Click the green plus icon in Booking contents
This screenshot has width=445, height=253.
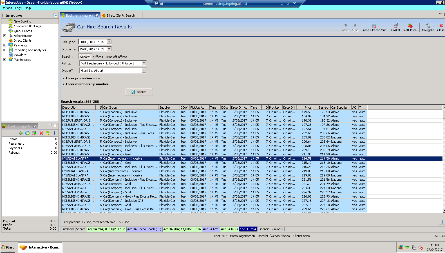21,133
